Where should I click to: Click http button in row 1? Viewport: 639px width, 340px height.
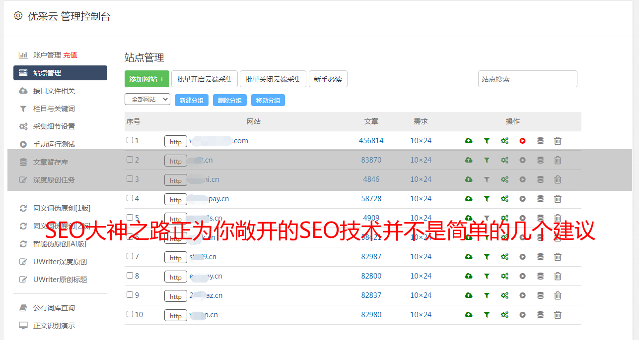coord(176,142)
